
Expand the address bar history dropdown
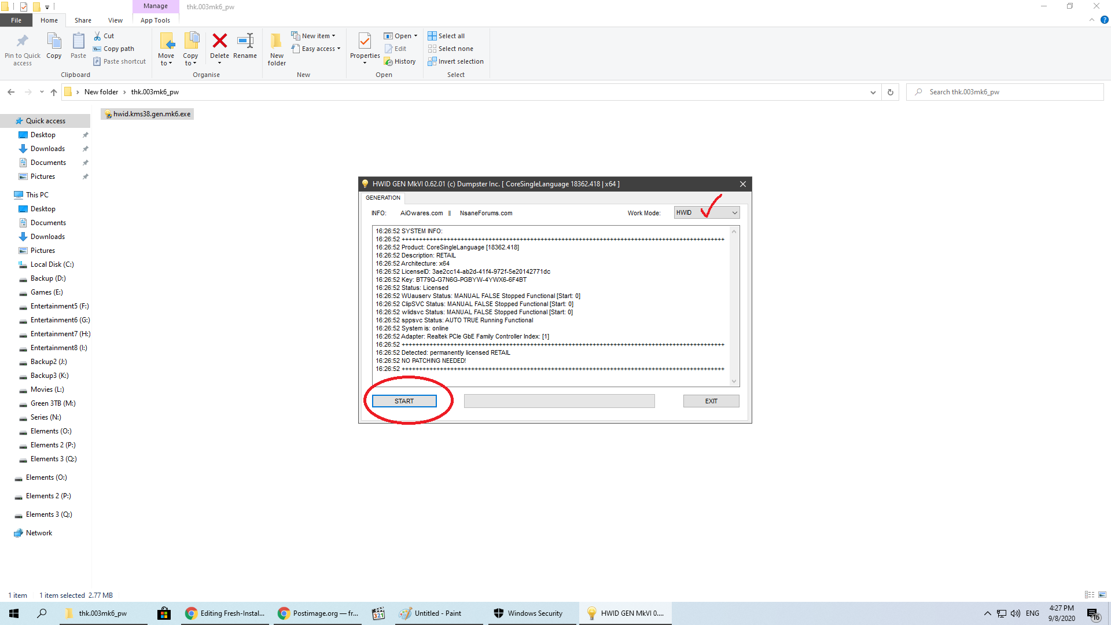pyautogui.click(x=873, y=92)
